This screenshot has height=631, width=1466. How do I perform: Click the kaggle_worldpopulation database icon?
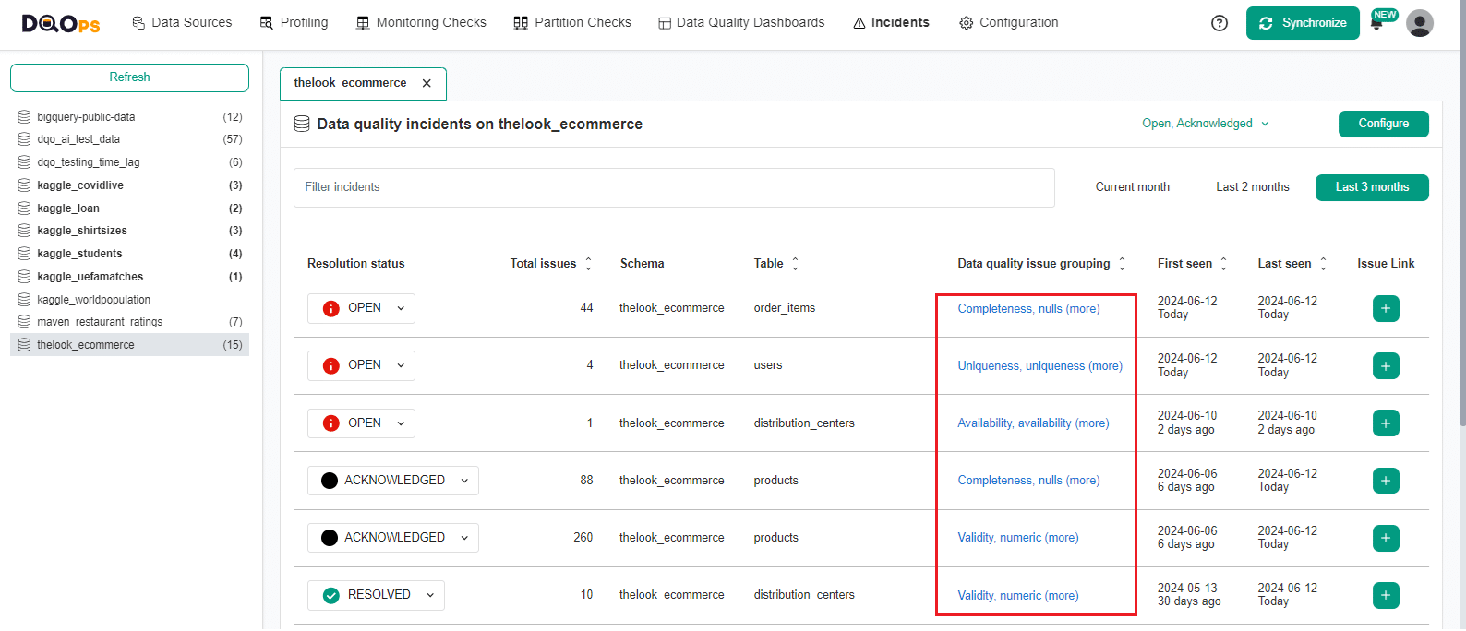click(x=24, y=300)
